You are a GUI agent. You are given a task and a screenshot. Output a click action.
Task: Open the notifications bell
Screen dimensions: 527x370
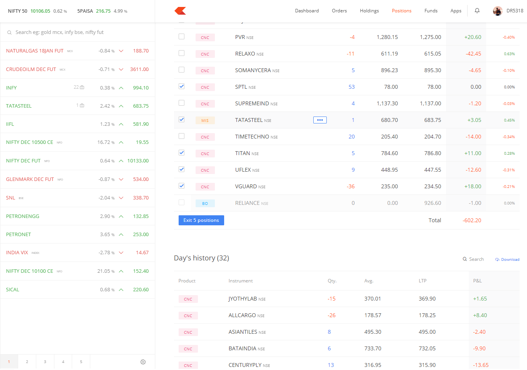[x=477, y=11]
